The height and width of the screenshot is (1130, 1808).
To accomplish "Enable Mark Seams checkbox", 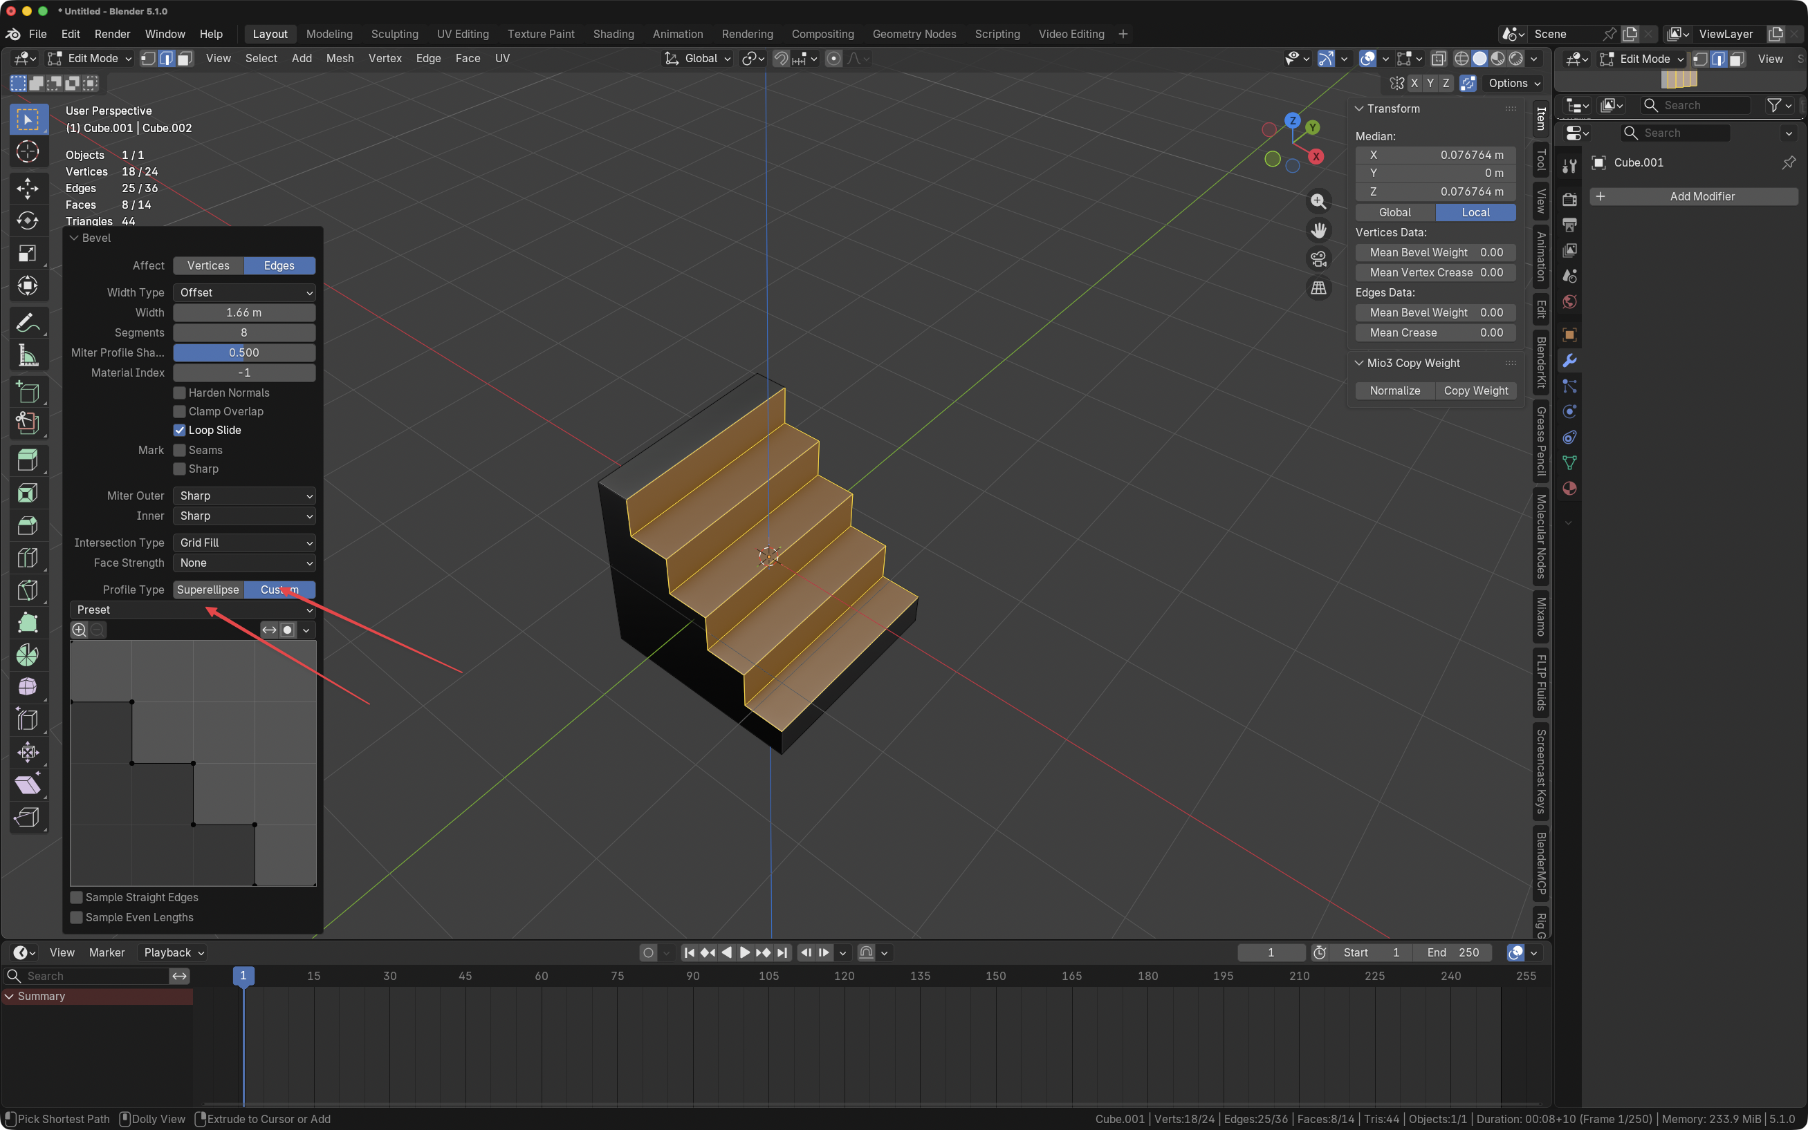I will point(179,451).
